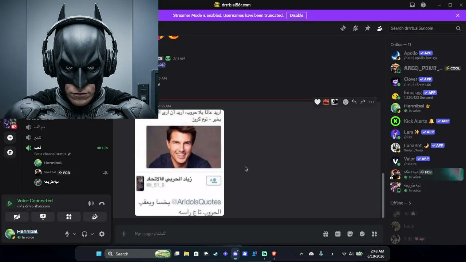Mute the microphone in user panel
Viewport: 466px width, 262px height.
point(67,234)
